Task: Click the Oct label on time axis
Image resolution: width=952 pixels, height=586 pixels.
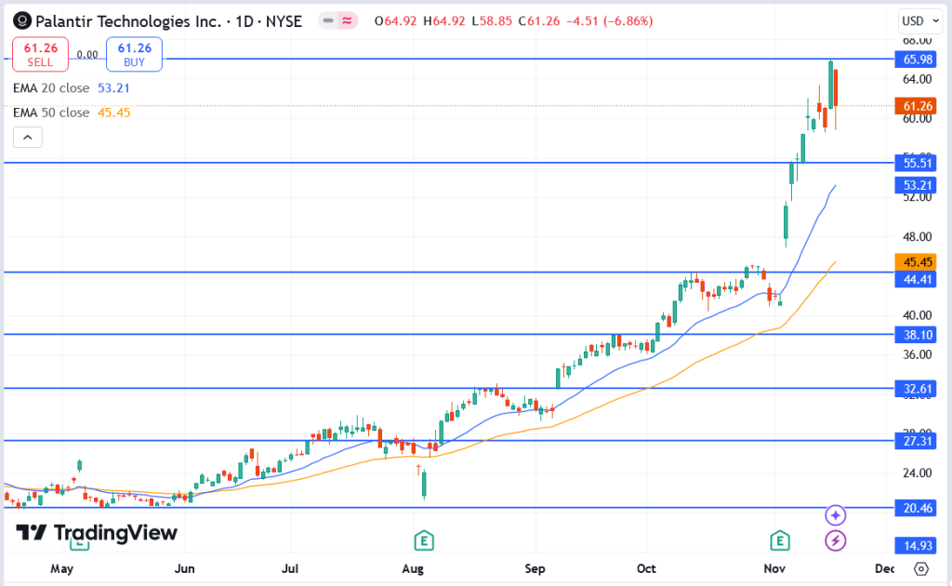Action: tap(646, 569)
